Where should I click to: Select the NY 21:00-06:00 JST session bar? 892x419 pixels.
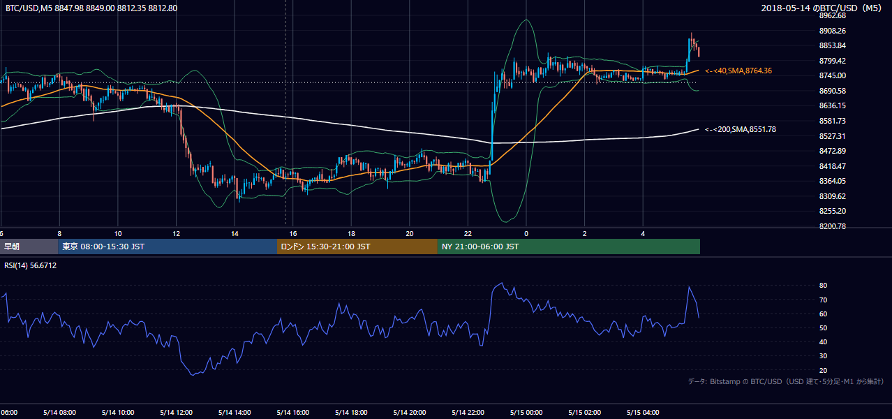pos(569,247)
